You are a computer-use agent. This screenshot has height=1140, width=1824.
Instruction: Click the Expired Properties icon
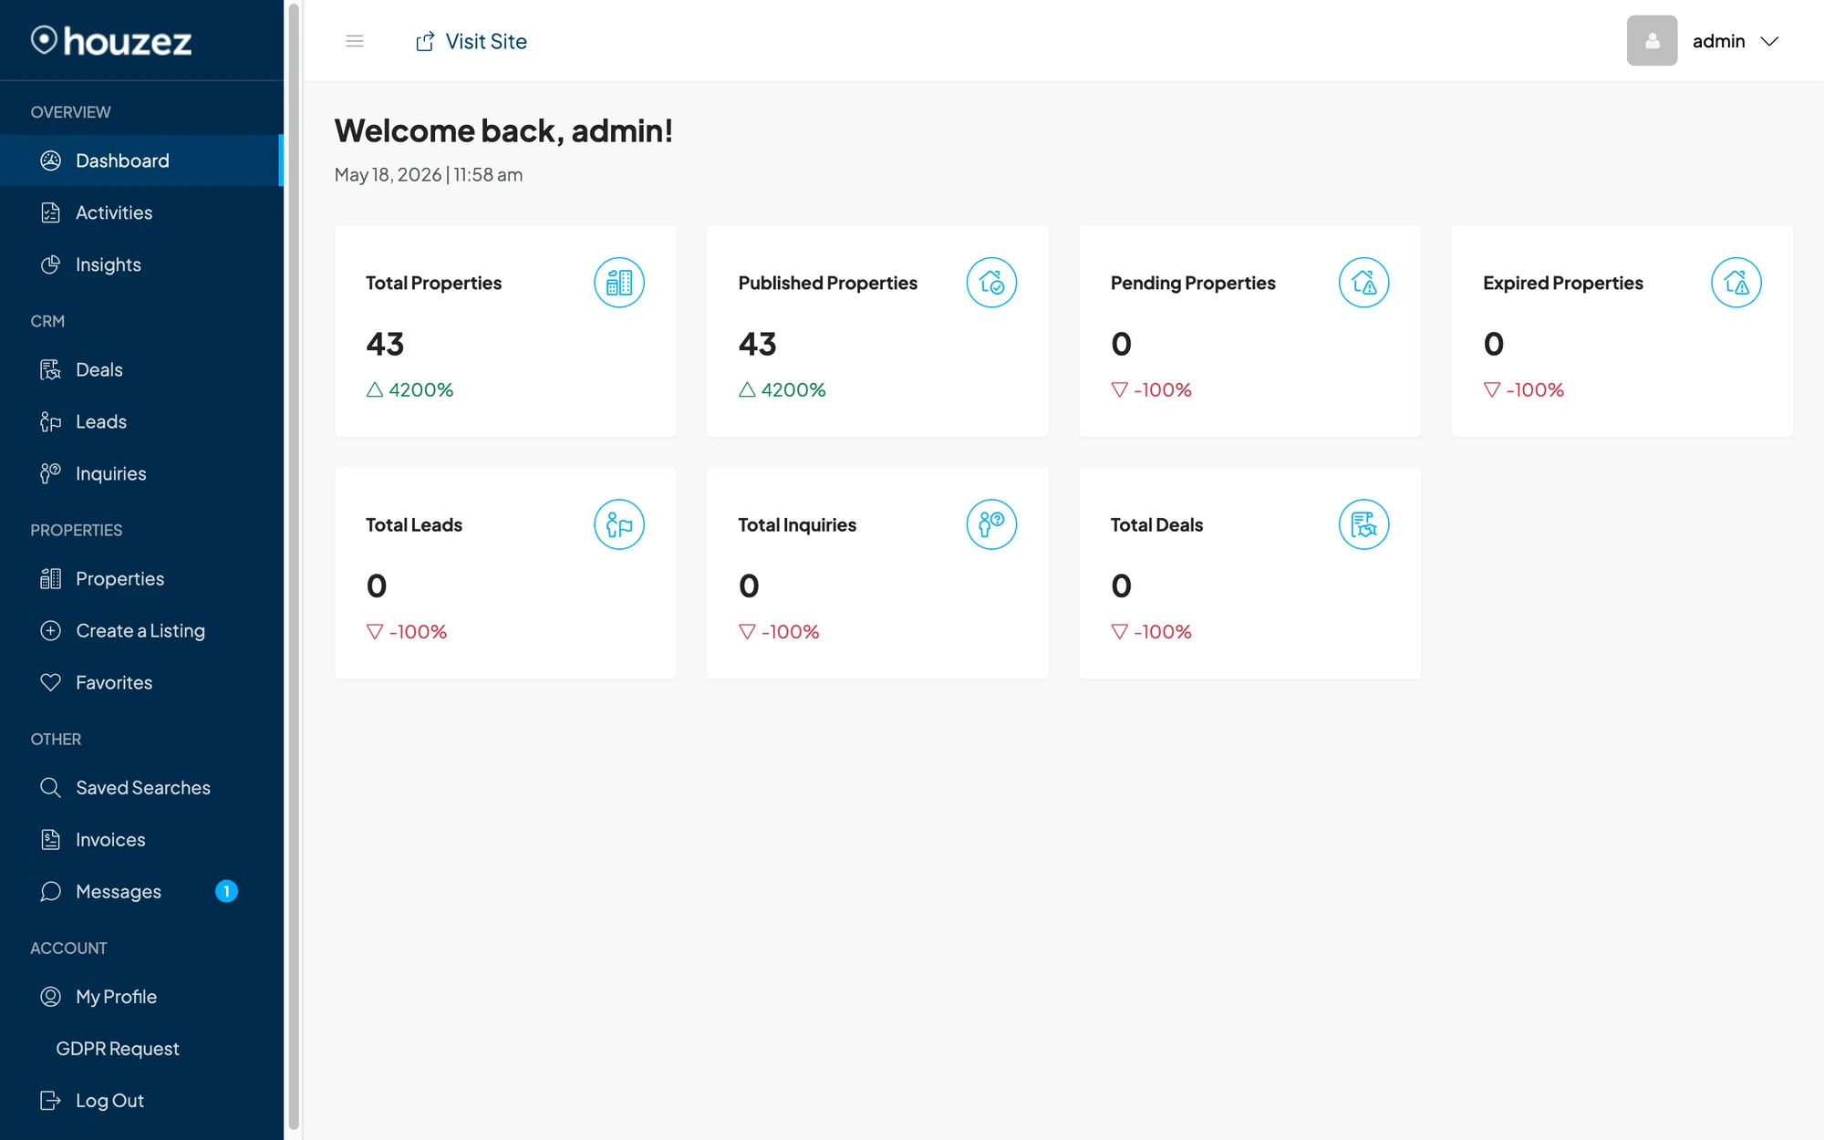[1736, 283]
